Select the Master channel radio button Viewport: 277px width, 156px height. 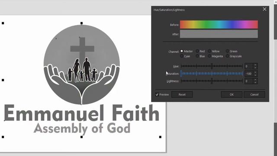(182, 51)
